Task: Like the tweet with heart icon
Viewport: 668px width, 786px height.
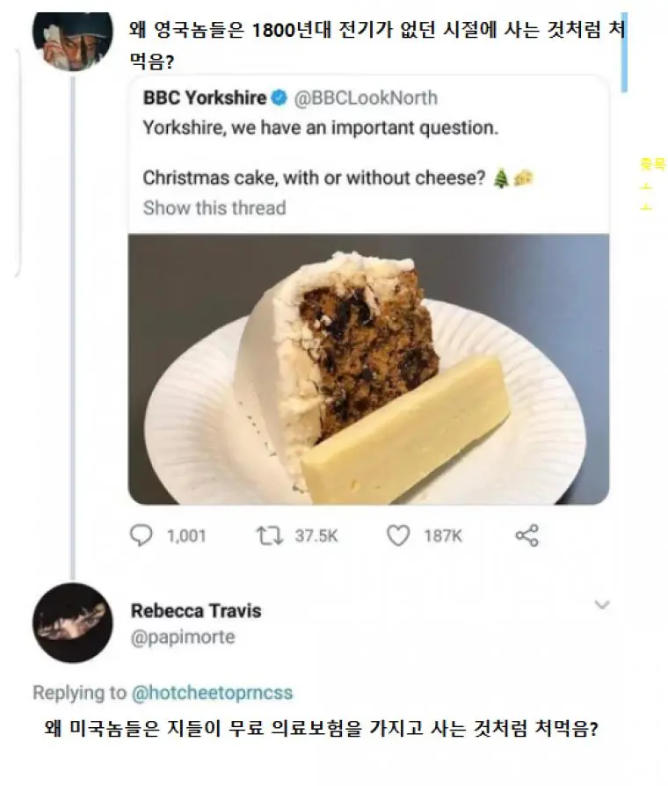Action: coord(398,535)
